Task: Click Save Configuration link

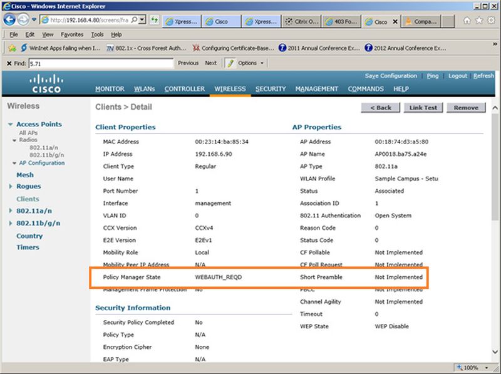Action: click(391, 76)
